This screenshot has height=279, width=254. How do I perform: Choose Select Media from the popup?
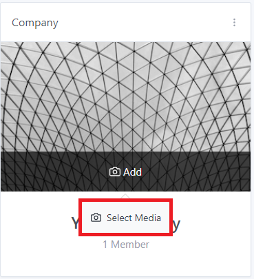coord(125,218)
